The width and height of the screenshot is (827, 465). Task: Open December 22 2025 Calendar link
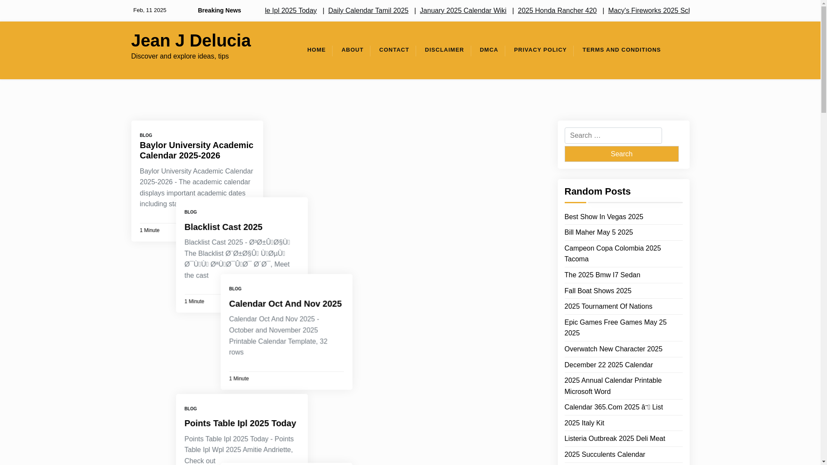[x=609, y=365]
